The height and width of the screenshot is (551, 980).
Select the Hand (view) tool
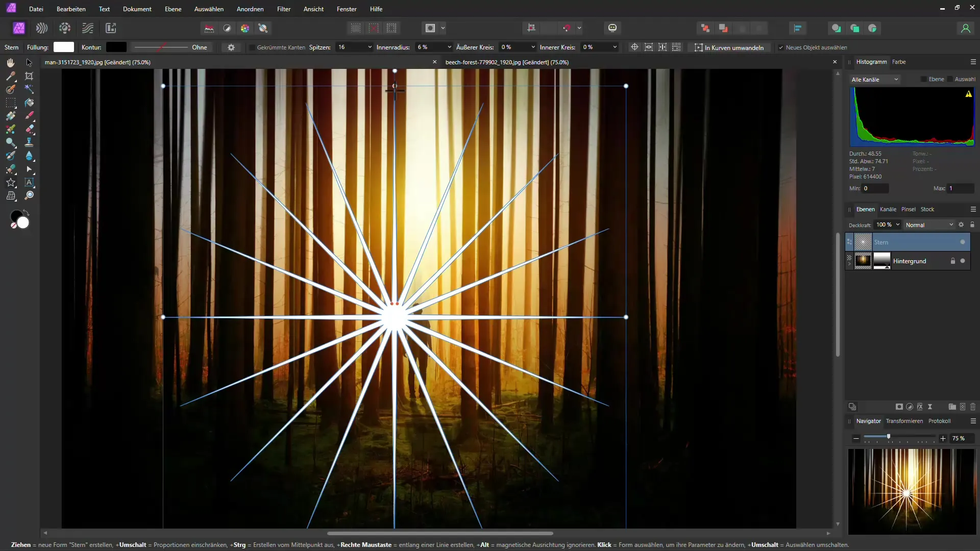11,62
